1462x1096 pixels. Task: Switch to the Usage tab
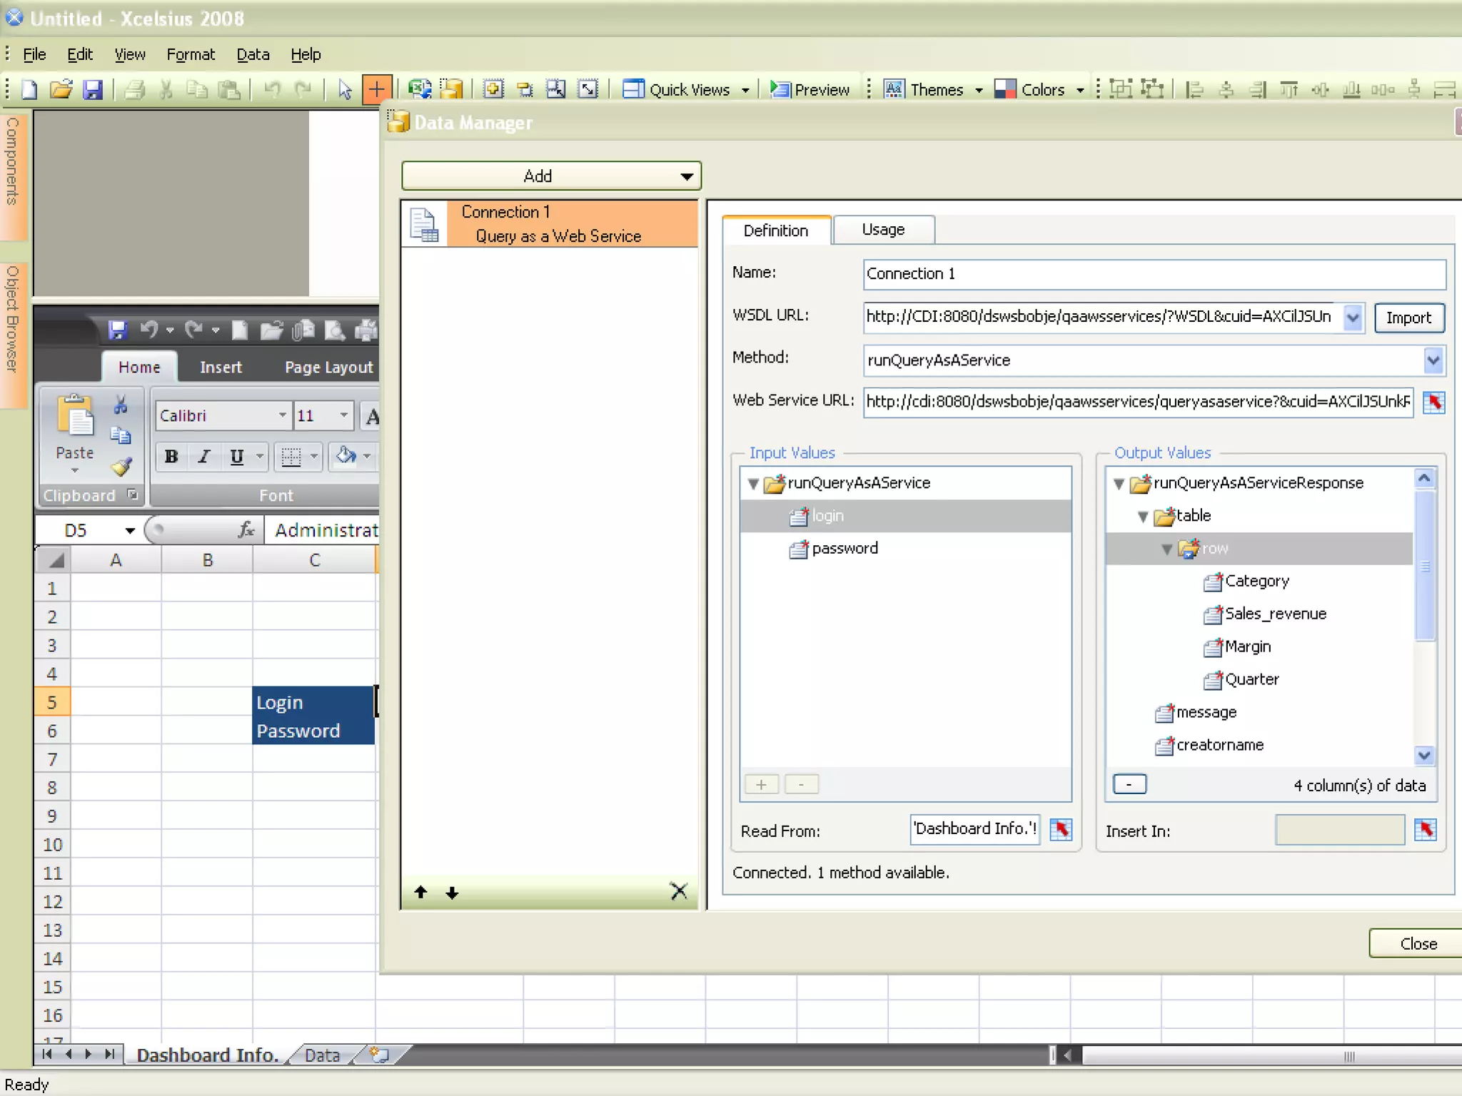click(883, 230)
